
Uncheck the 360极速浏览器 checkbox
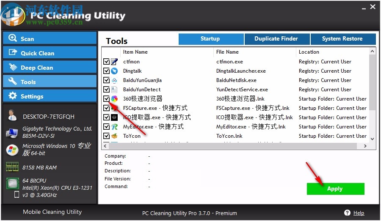click(106, 99)
